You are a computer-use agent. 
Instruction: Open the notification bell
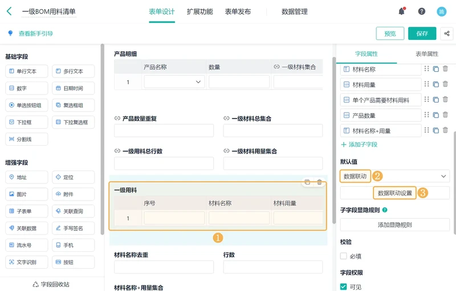(402, 11)
